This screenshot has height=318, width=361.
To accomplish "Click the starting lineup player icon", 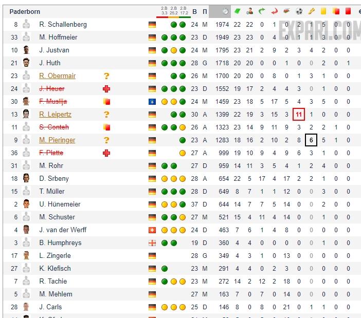I will [x=249, y=11].
